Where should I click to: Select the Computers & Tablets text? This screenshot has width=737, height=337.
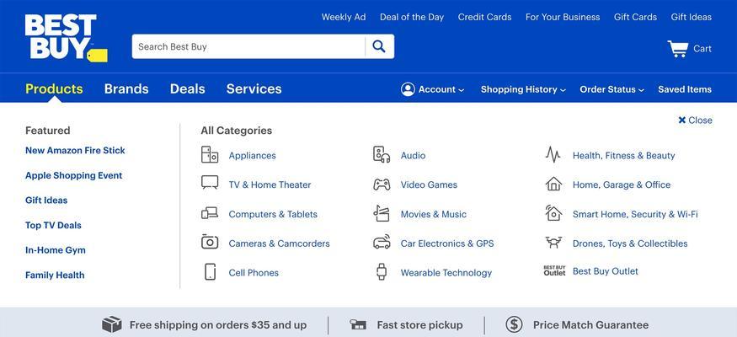click(273, 214)
